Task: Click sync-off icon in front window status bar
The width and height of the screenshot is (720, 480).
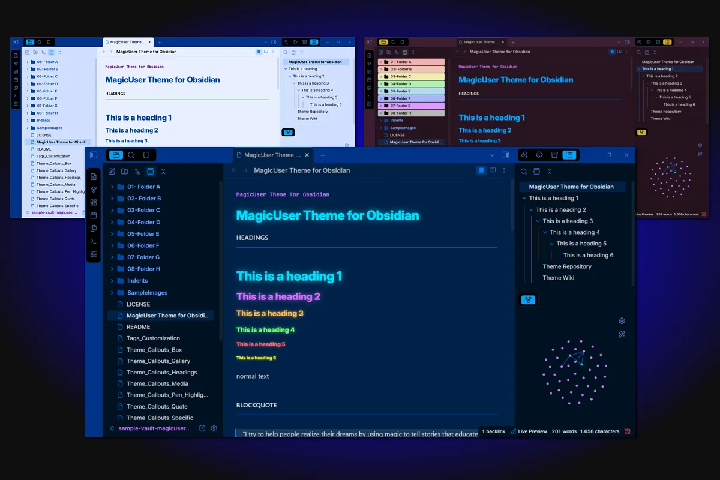Action: click(x=627, y=431)
